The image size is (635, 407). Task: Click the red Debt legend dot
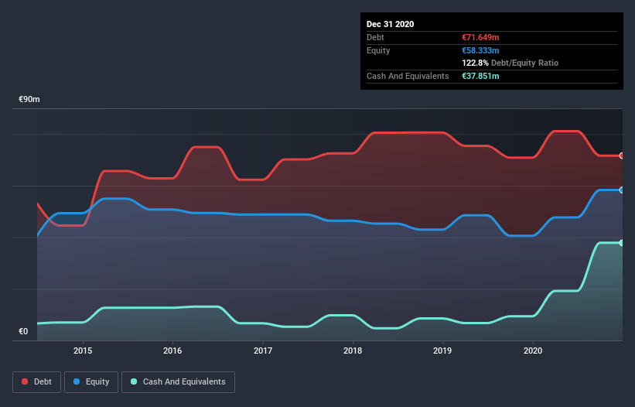(25, 381)
